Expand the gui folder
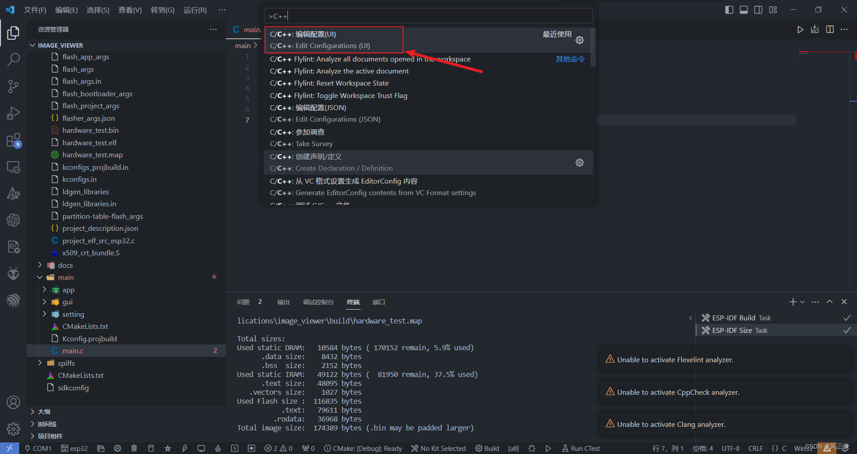 tap(44, 302)
